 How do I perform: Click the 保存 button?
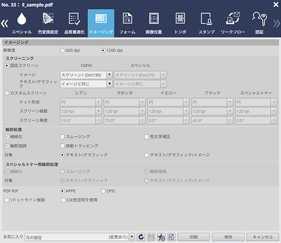[x=228, y=237]
